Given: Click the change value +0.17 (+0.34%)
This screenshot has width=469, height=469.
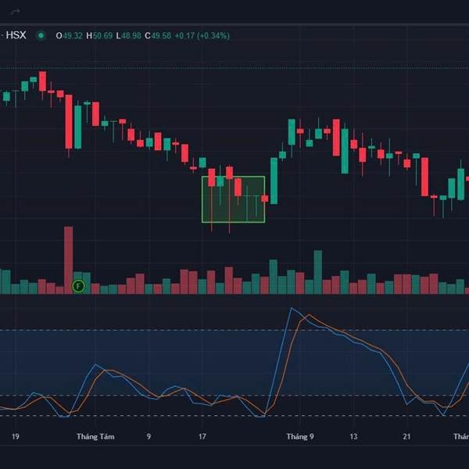Looking at the screenshot, I should coord(202,36).
